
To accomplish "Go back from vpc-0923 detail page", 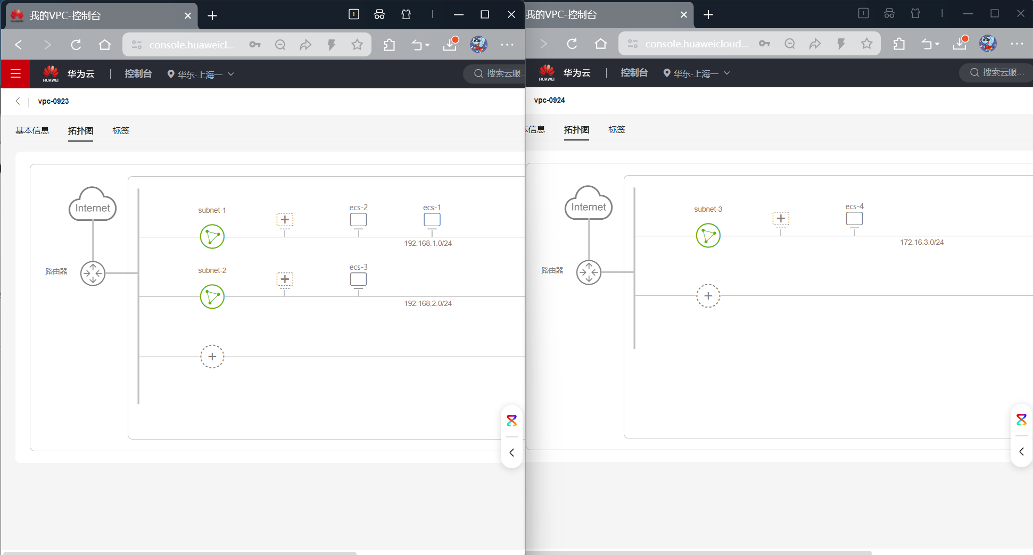I will click(18, 101).
